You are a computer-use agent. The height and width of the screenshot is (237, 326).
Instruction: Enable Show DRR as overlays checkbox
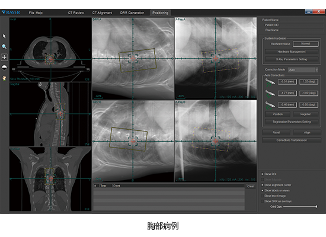click(263, 201)
